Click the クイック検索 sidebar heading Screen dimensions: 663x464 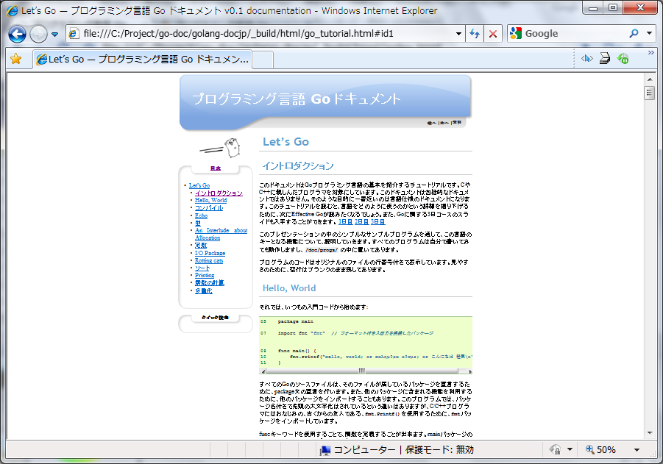(215, 318)
